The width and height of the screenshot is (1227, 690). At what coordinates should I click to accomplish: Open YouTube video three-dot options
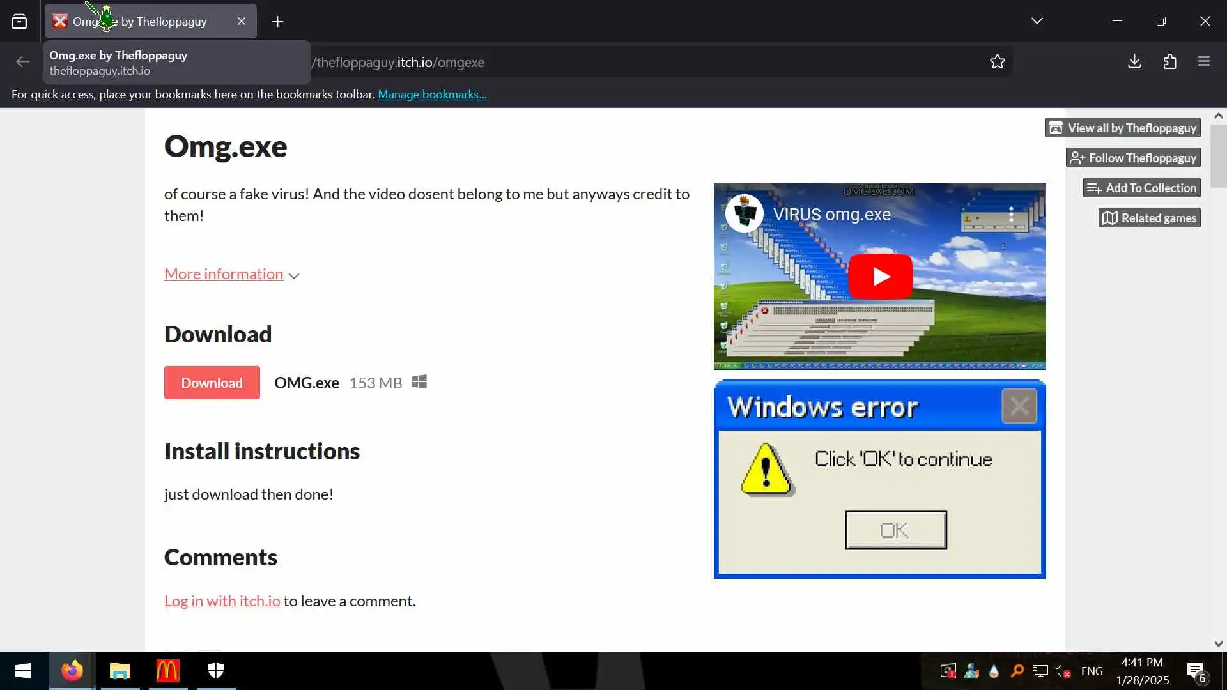click(1011, 215)
